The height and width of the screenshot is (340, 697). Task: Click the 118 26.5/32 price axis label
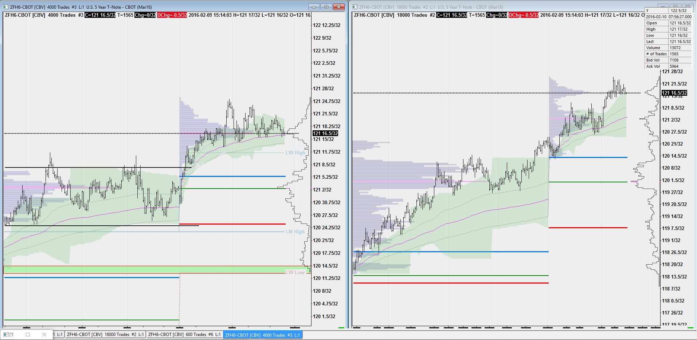(674, 252)
